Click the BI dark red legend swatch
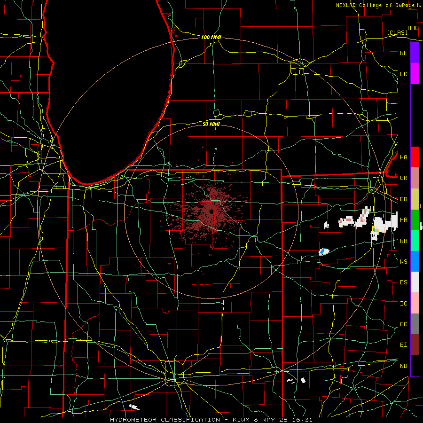Image resolution: width=423 pixels, height=423 pixels. pyautogui.click(x=415, y=345)
